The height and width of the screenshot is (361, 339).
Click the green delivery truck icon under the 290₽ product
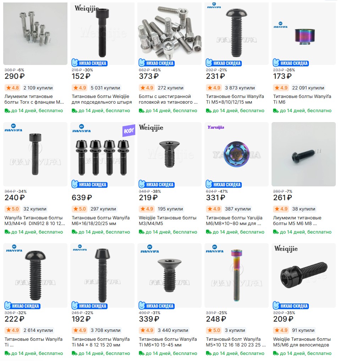coord(7,111)
